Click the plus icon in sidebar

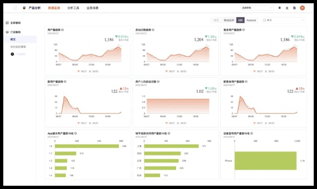pyautogui.click(x=12, y=54)
